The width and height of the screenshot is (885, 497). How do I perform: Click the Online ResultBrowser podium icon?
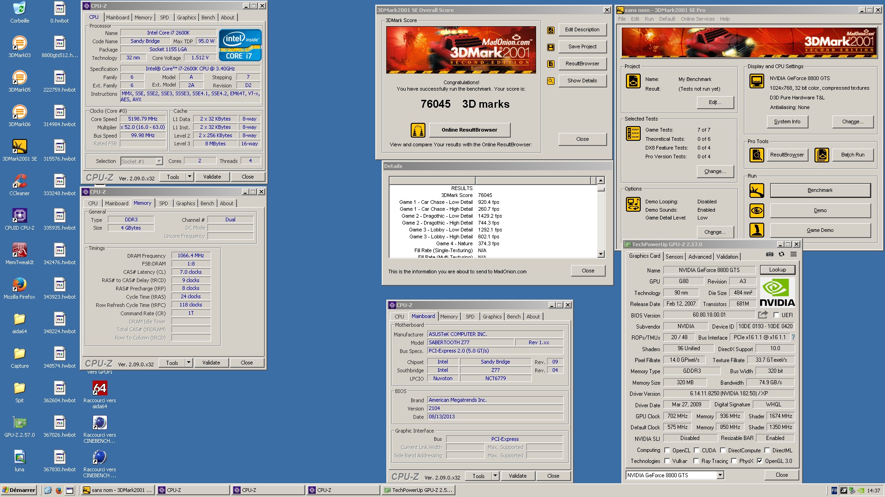click(418, 130)
